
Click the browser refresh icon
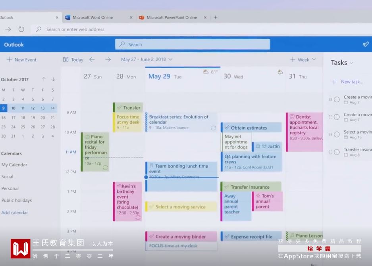click(21, 29)
